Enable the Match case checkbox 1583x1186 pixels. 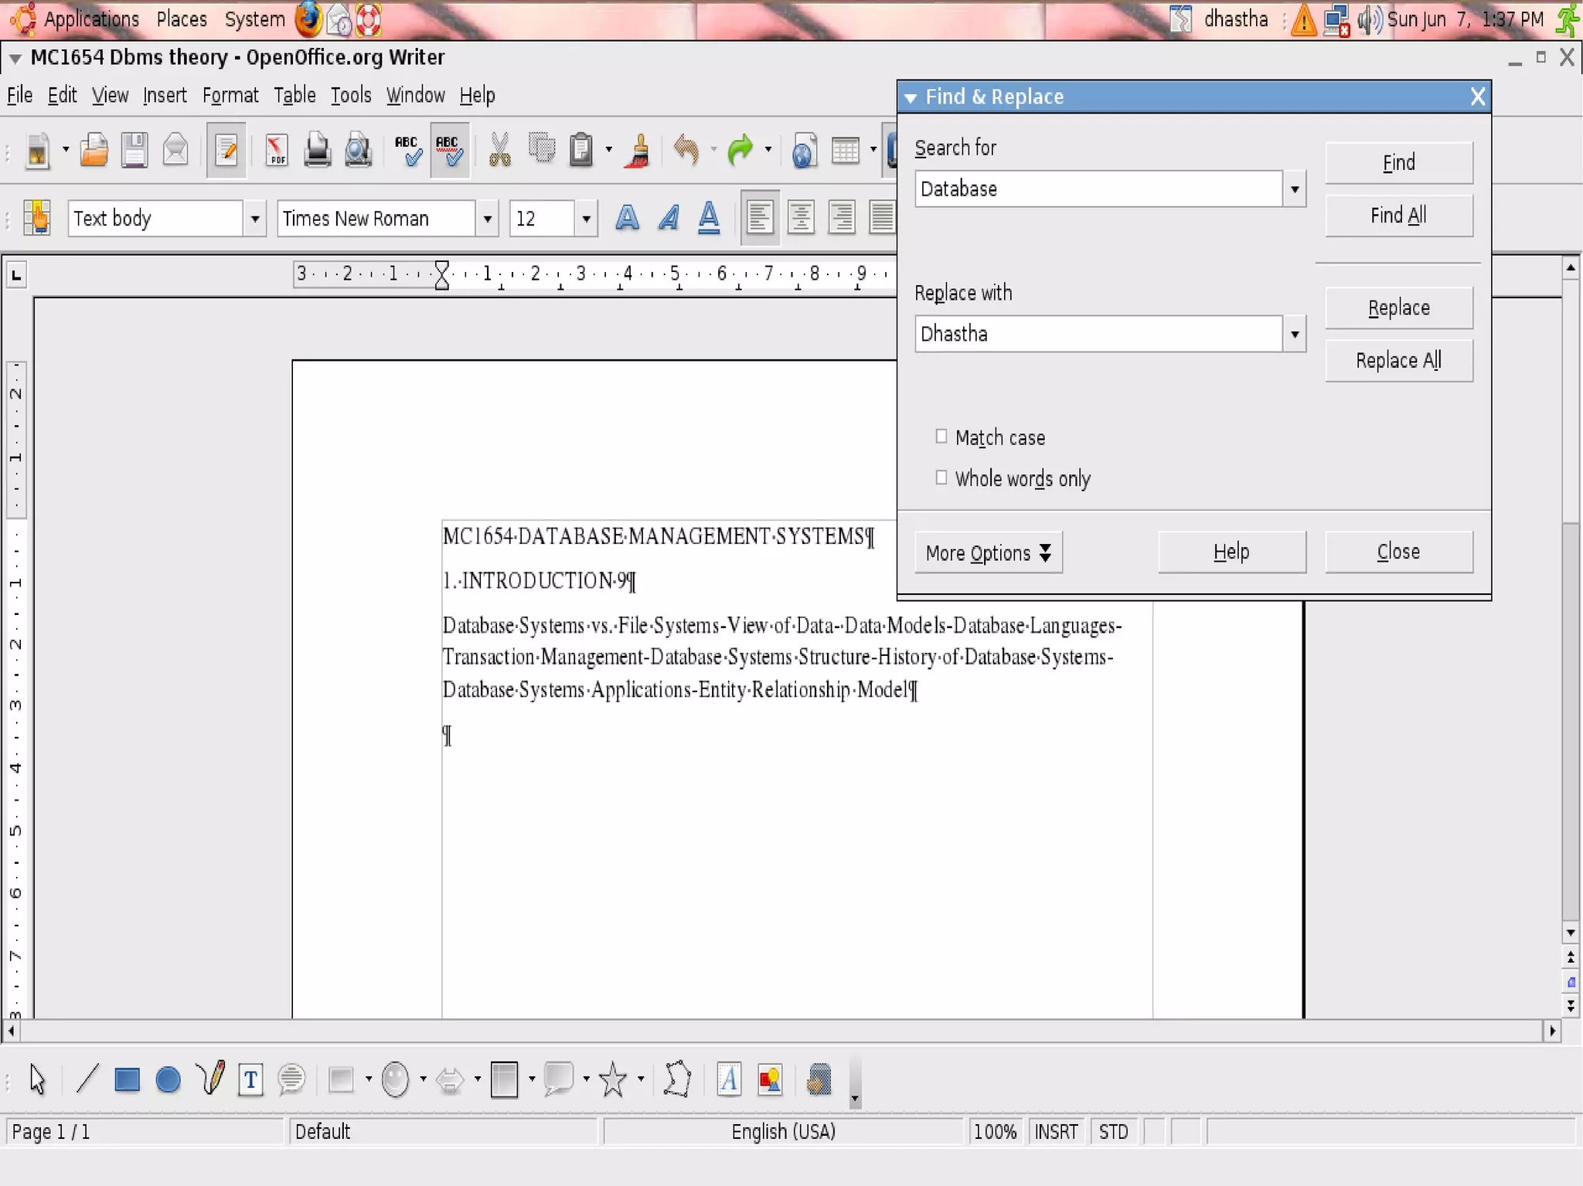click(941, 437)
